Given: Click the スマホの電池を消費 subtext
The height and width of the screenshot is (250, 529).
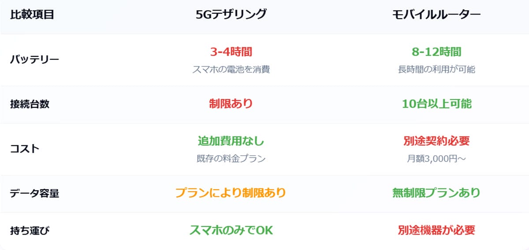Looking at the screenshot, I should click(231, 70).
